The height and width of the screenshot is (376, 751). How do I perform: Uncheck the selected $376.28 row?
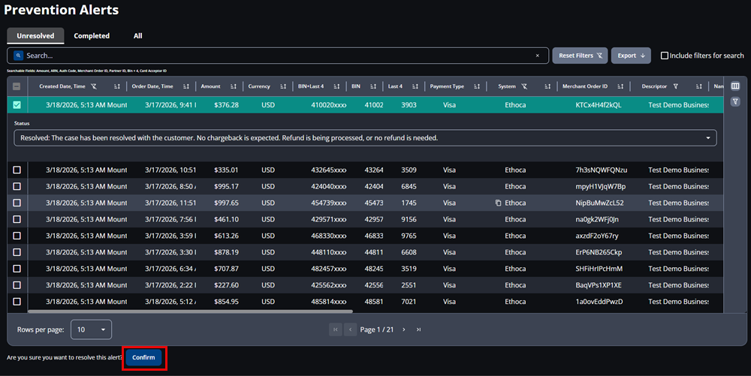click(x=17, y=105)
